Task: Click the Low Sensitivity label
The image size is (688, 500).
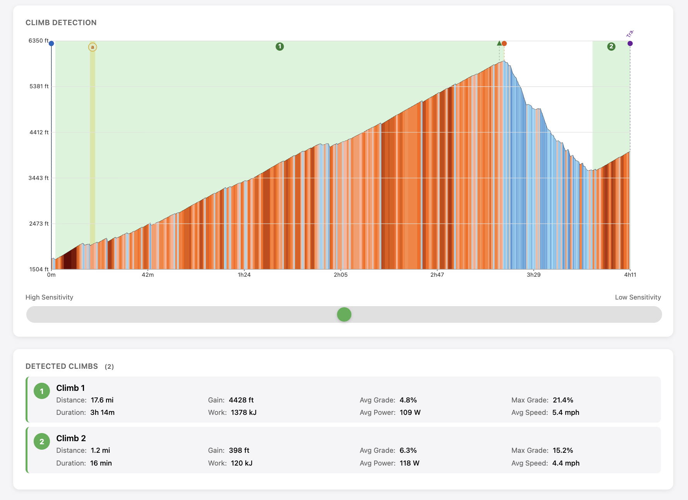Action: (638, 297)
